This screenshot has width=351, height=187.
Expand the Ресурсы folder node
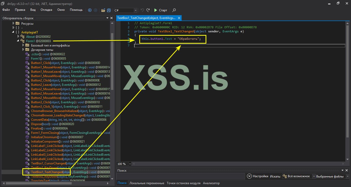(x=14, y=23)
